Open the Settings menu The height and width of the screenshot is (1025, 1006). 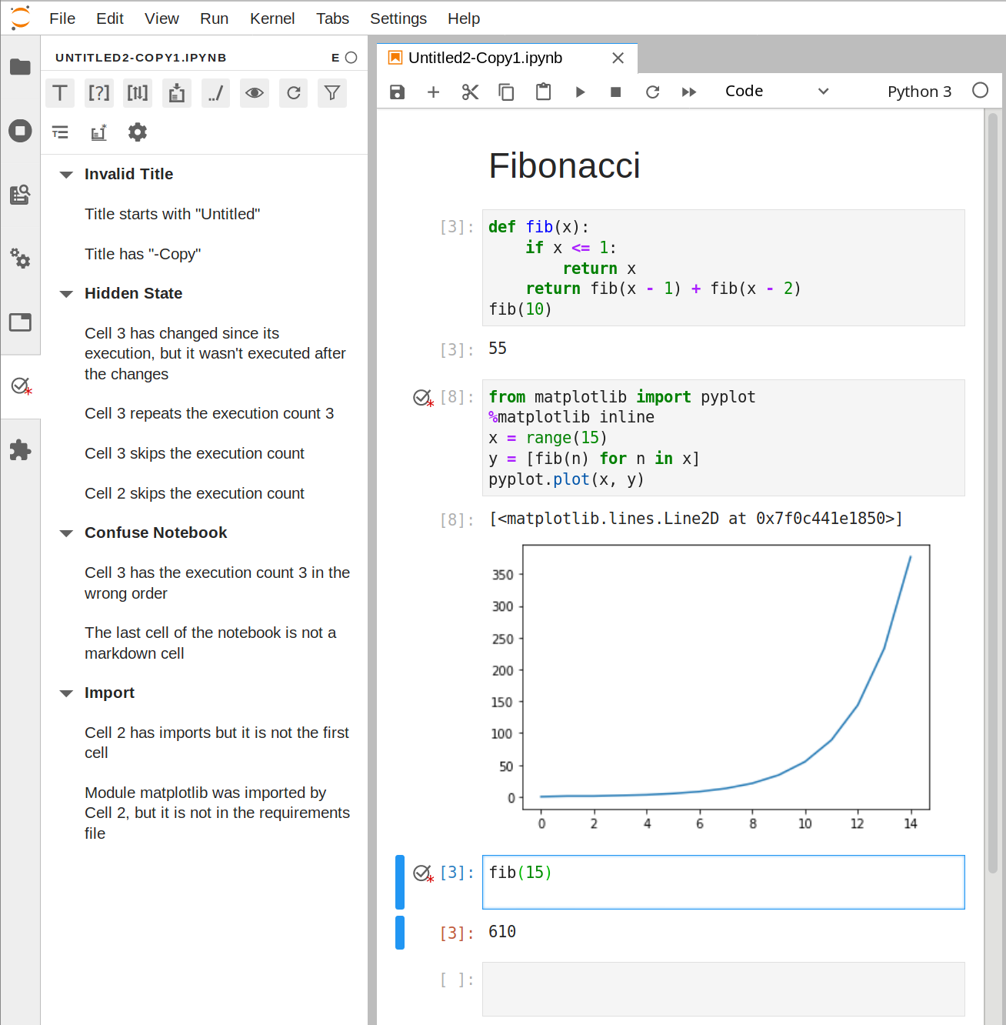point(398,18)
